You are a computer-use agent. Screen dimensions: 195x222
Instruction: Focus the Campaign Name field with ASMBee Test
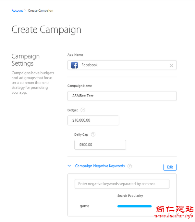(122, 96)
